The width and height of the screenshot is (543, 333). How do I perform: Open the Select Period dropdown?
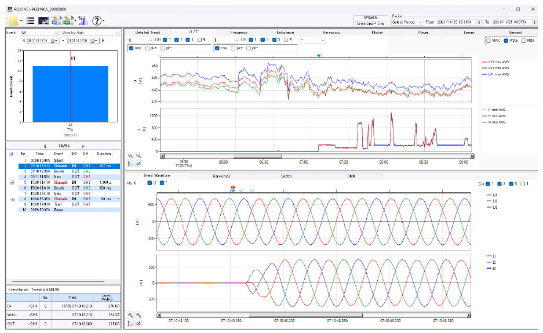(407, 21)
